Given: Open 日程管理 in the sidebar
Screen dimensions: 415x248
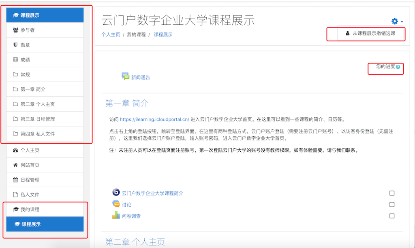Looking at the screenshot, I should (45, 180).
